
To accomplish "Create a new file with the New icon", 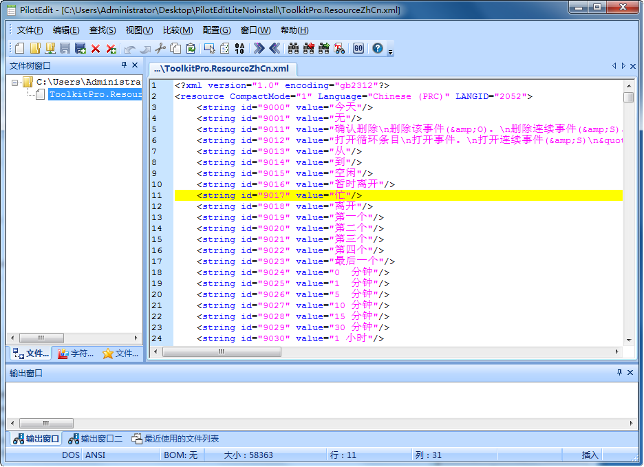I will [19, 48].
